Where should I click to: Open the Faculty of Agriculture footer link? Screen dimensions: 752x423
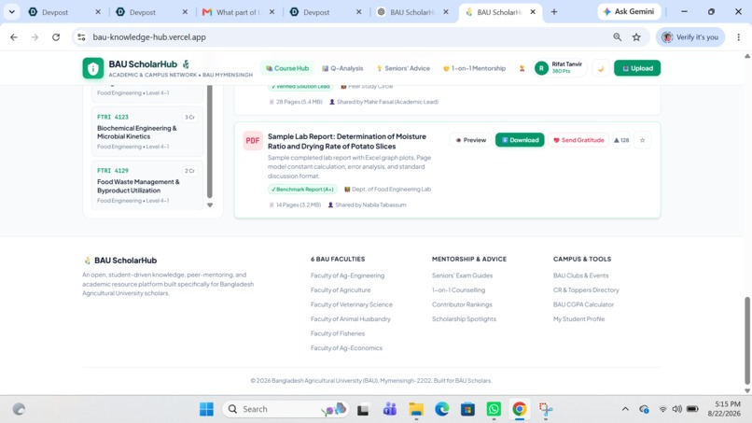[341, 290]
